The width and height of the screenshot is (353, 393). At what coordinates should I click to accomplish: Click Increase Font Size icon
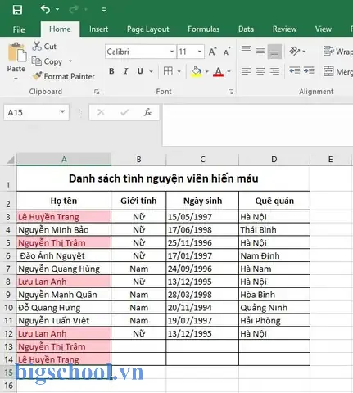[213, 52]
